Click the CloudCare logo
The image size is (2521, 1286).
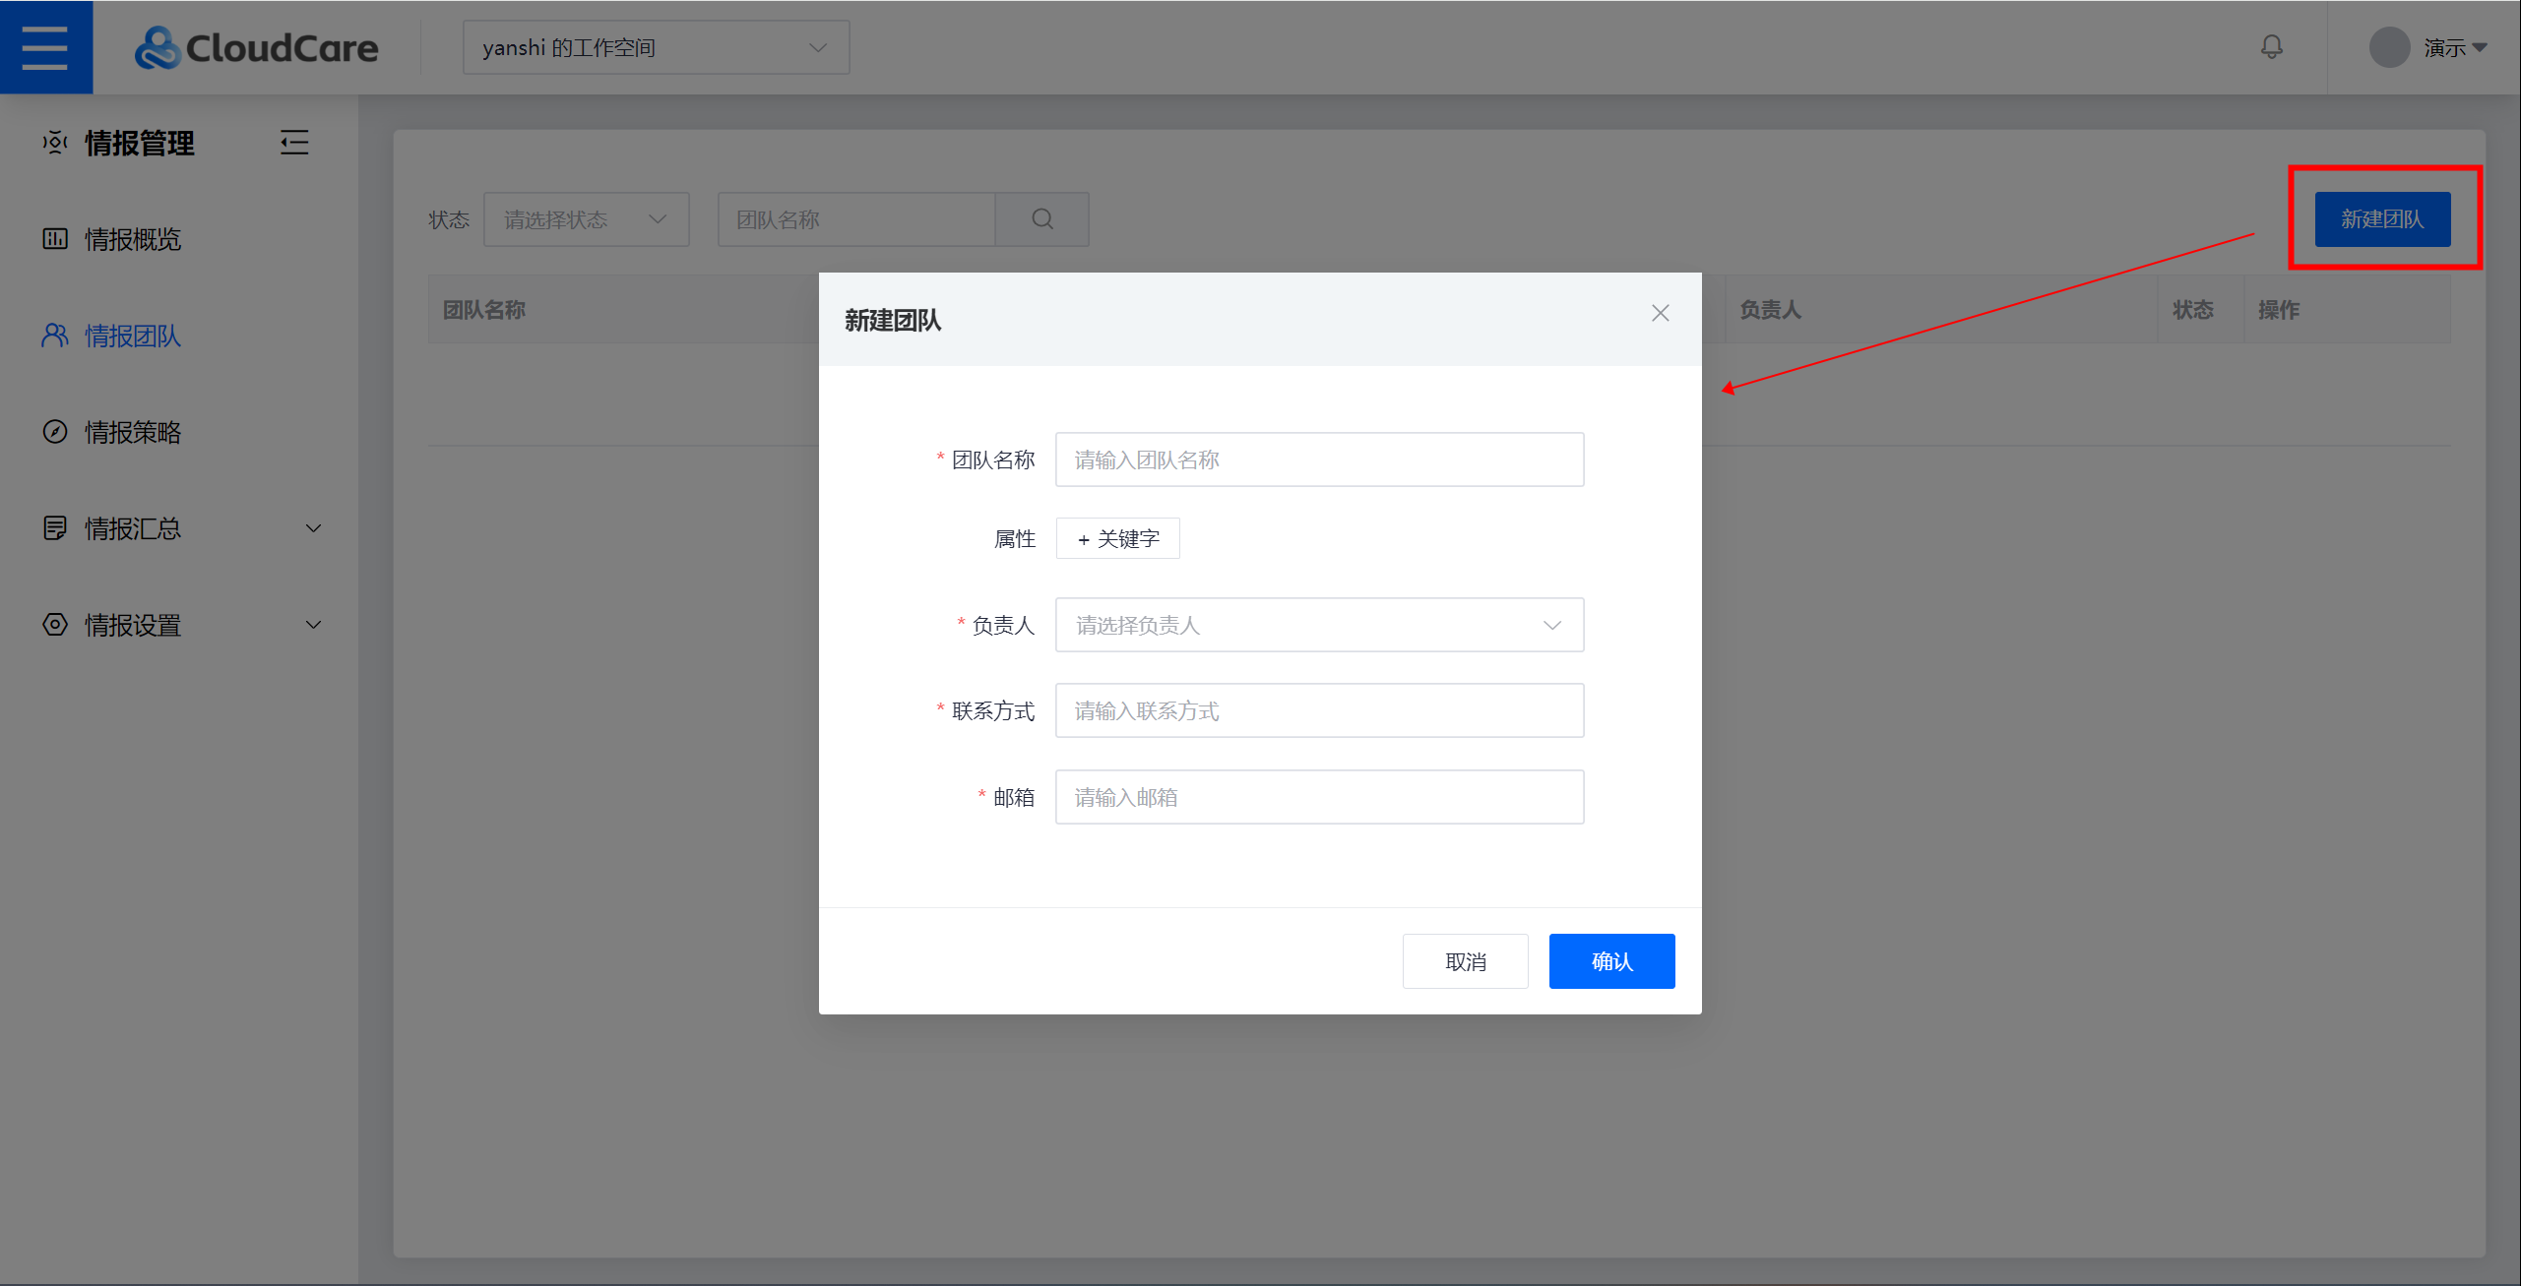[256, 47]
